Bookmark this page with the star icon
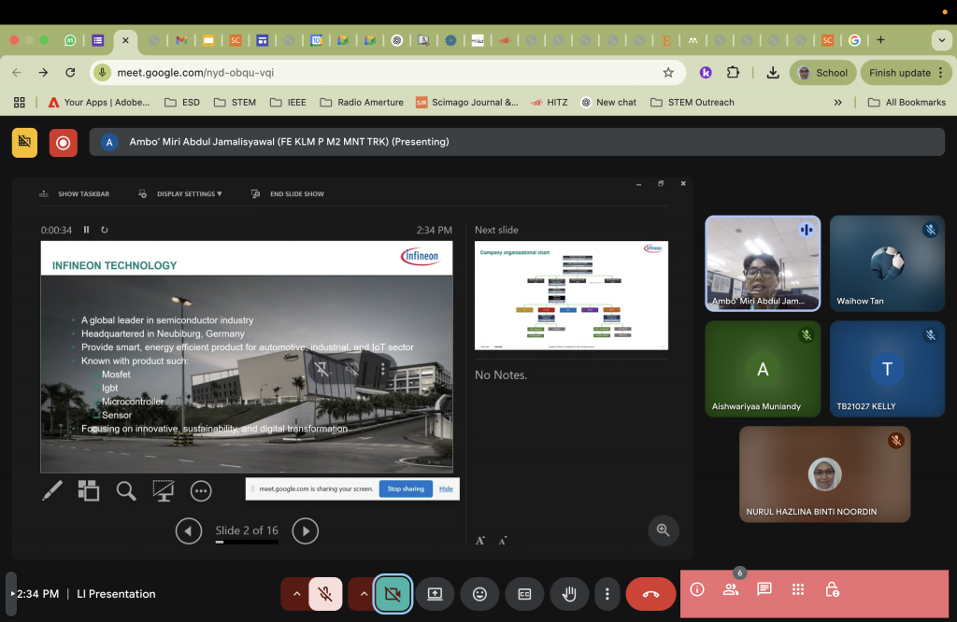The width and height of the screenshot is (957, 622). click(x=668, y=73)
